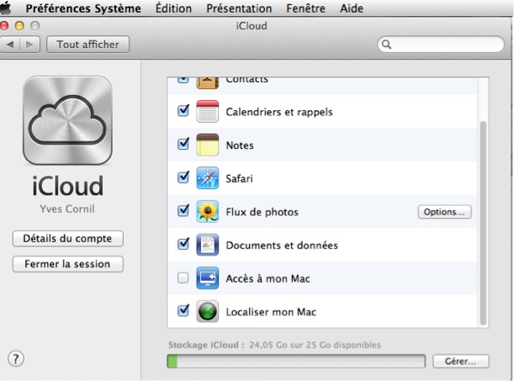The width and height of the screenshot is (514, 381).
Task: Open the Préférences Système menu
Action: 83,8
